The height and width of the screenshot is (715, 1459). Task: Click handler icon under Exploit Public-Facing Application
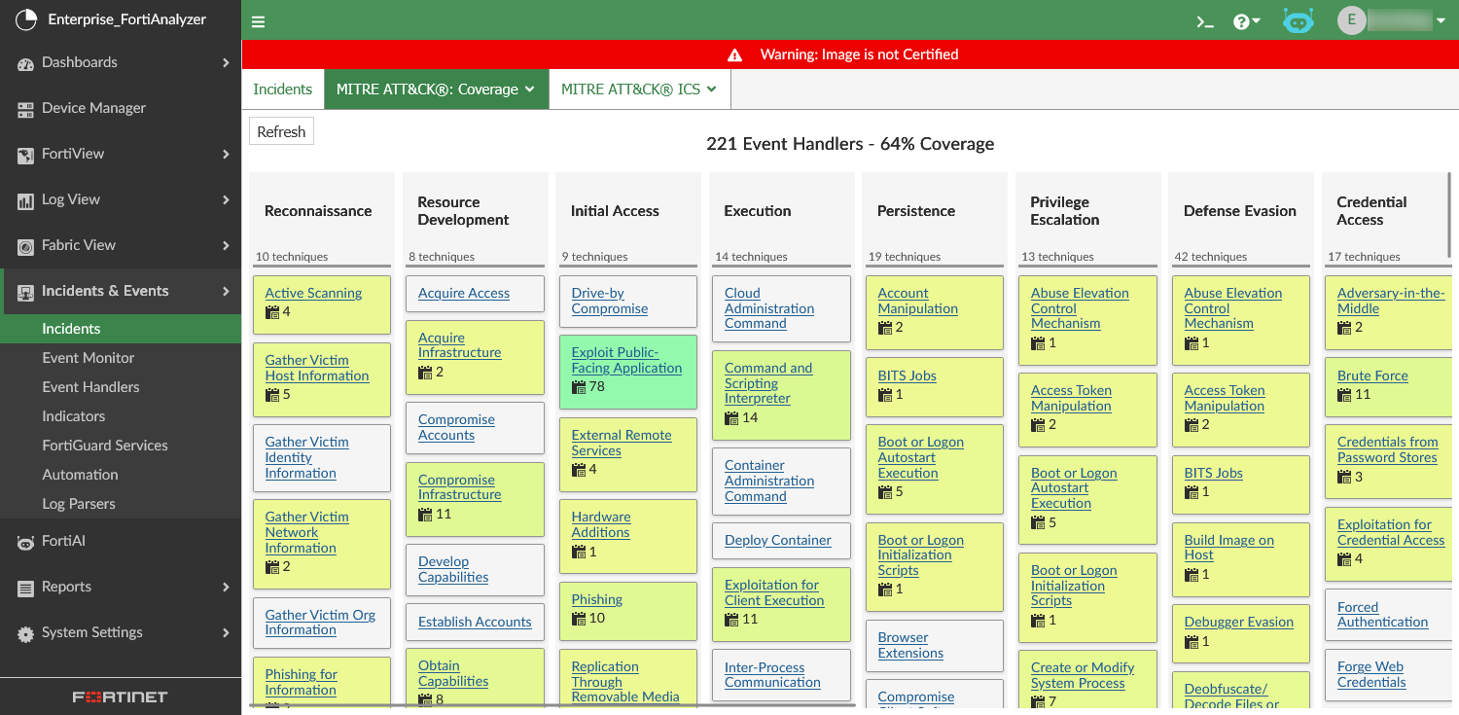point(579,387)
